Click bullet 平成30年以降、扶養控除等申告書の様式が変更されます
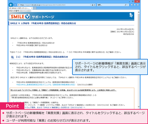The image size is (148, 124). (x=39, y=73)
